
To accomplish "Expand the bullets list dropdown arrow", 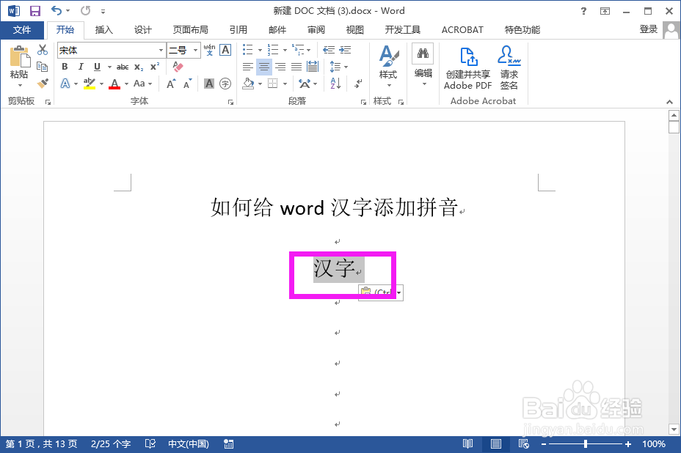I will [260, 51].
